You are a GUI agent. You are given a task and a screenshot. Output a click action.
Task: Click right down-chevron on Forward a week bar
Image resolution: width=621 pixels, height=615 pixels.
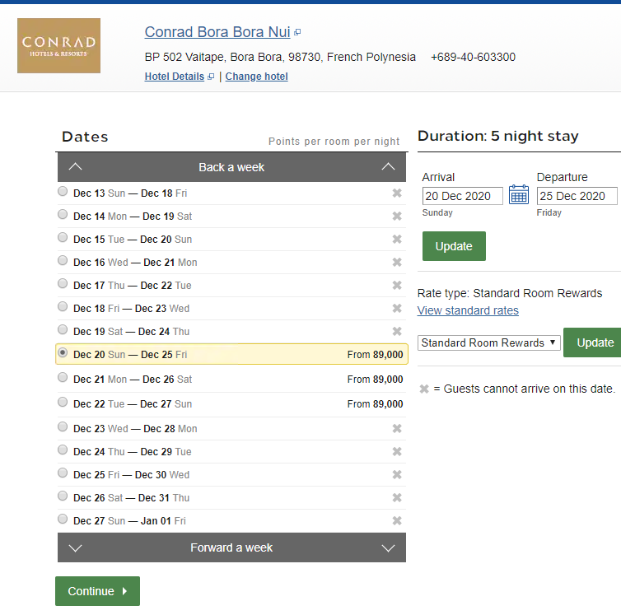388,548
